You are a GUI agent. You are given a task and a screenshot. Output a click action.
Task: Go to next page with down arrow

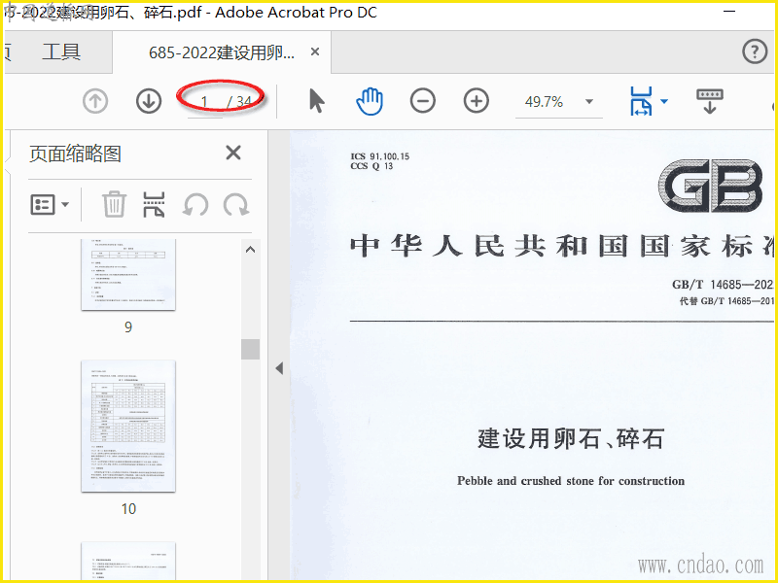pyautogui.click(x=149, y=101)
